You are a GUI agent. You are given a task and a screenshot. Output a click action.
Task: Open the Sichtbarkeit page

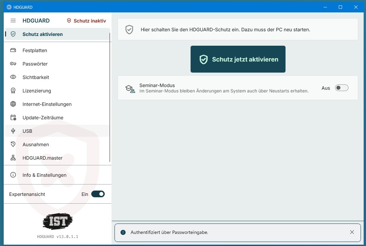coord(58,77)
